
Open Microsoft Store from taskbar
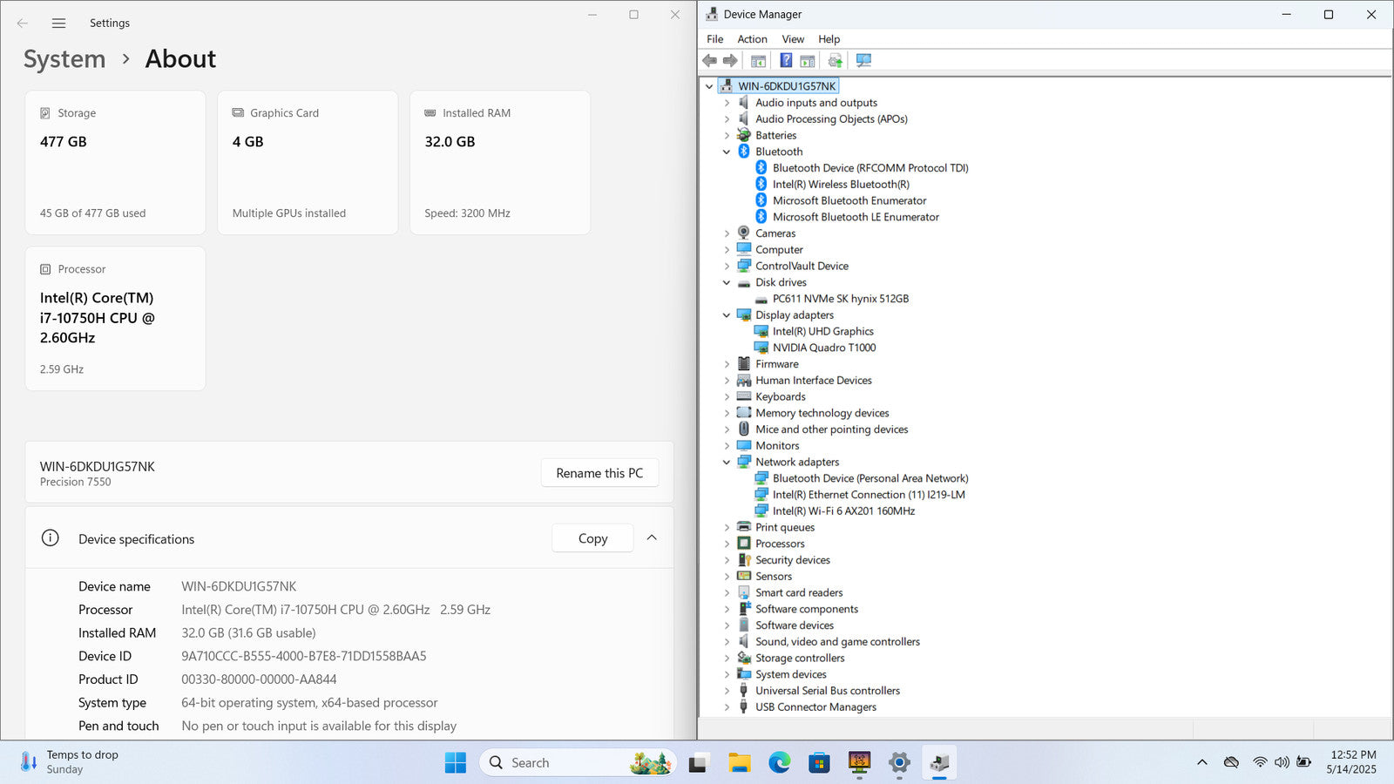coord(819,763)
